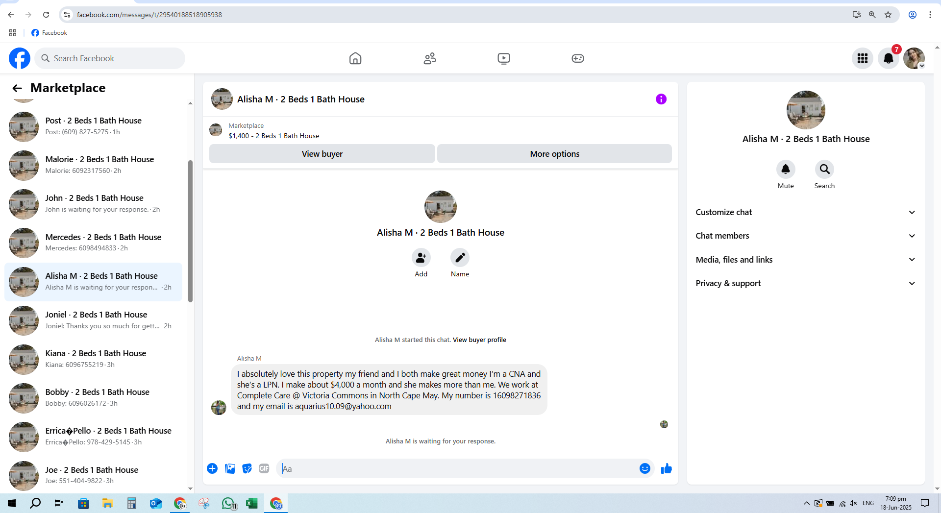Screen dimensions: 941x513
Task: Open Post conversation with (609) 827-5275
Action: (x=93, y=126)
